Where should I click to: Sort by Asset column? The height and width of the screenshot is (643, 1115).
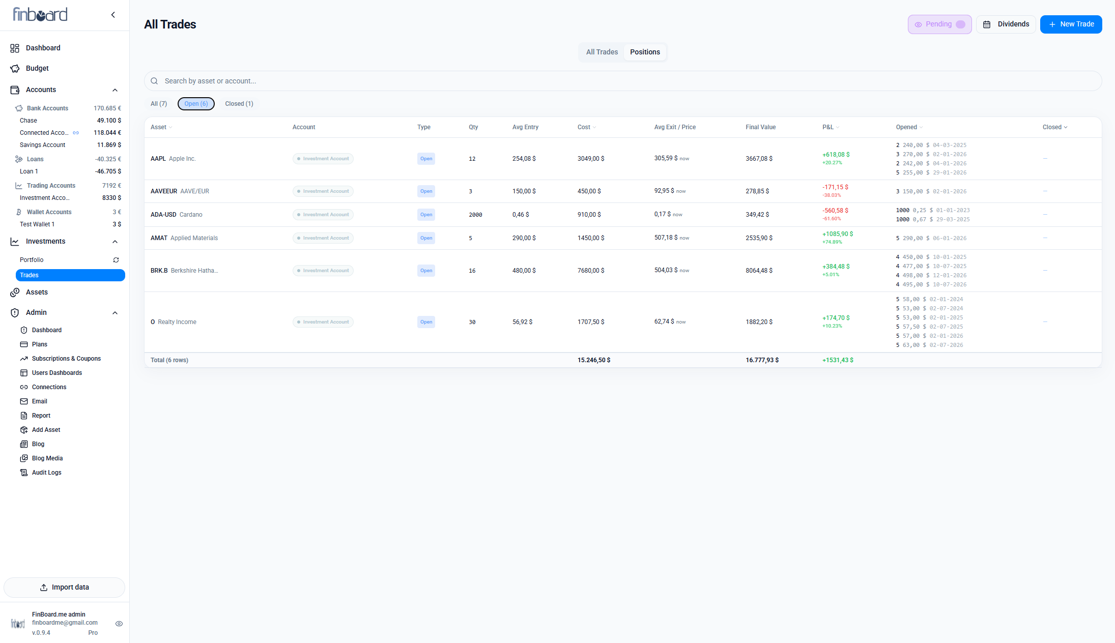tap(161, 127)
